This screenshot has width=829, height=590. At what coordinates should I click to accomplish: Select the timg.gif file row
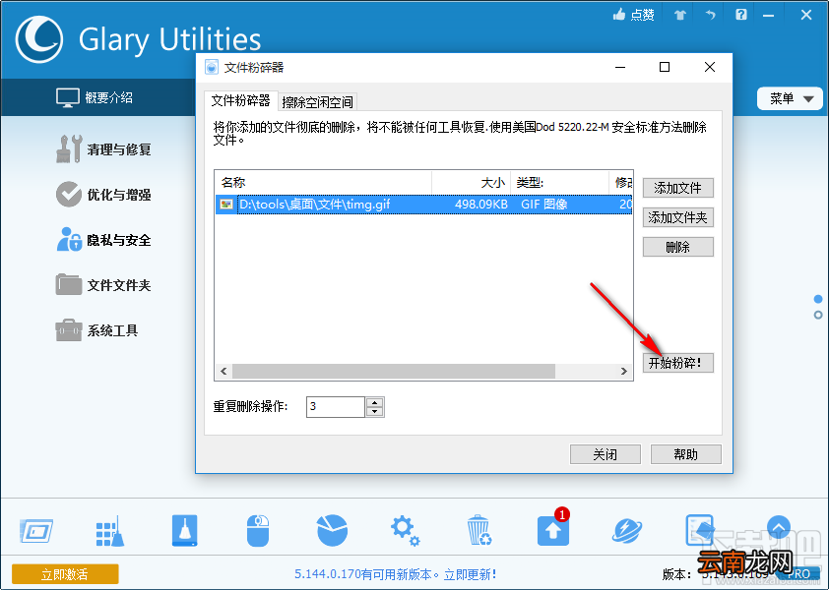[x=423, y=205]
